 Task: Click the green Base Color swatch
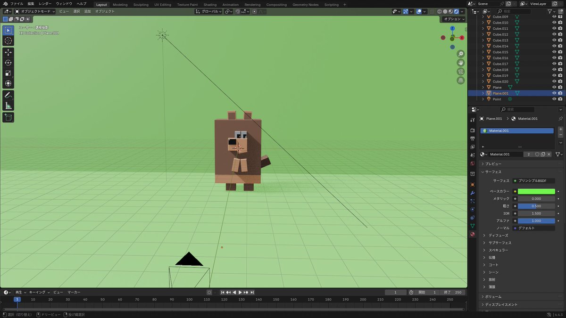535,191
